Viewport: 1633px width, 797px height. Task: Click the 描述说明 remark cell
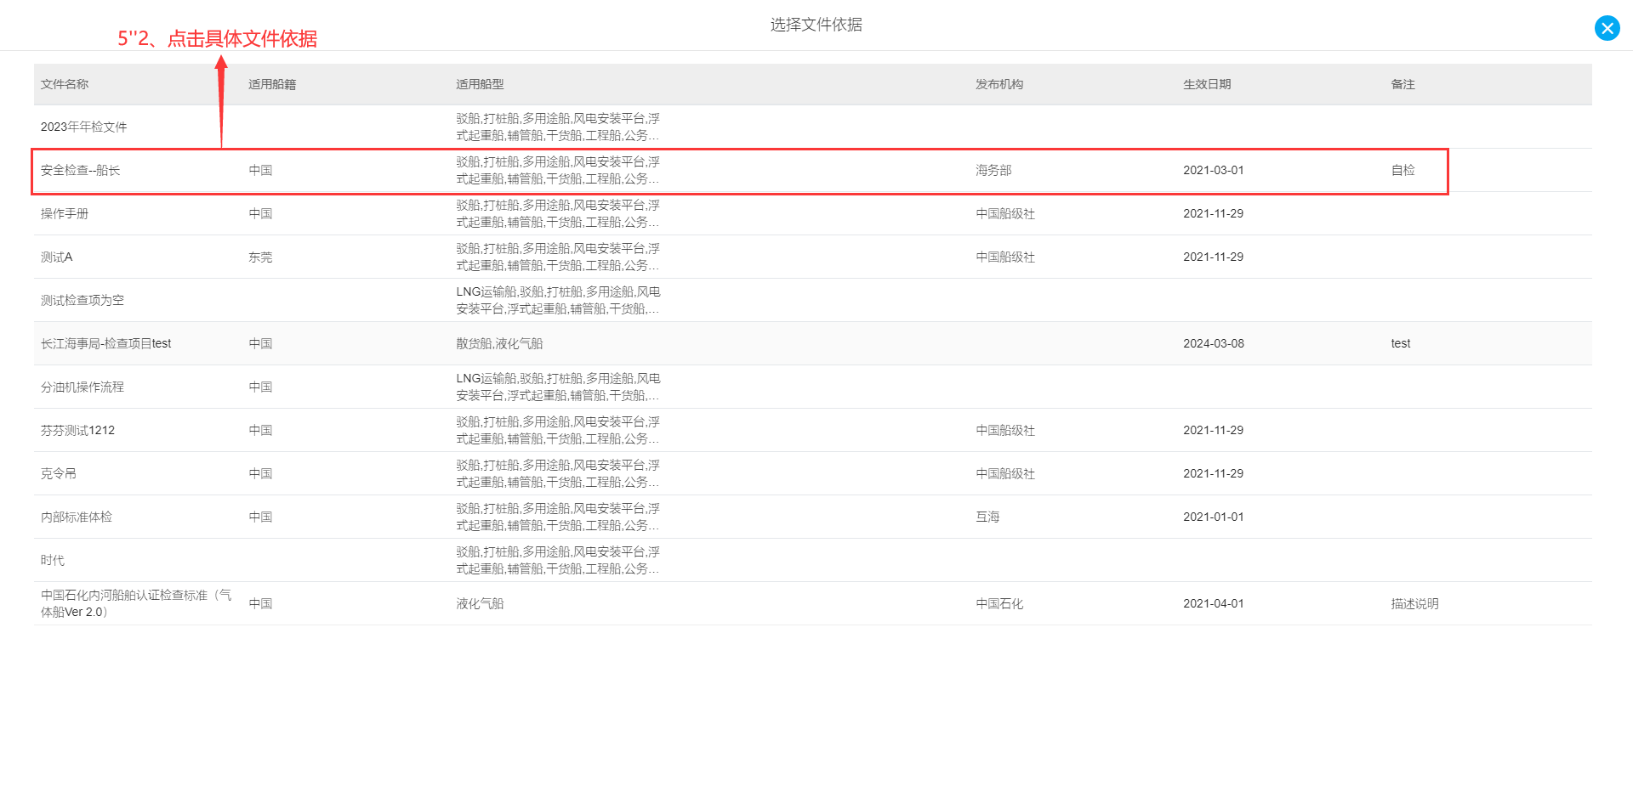click(1414, 603)
